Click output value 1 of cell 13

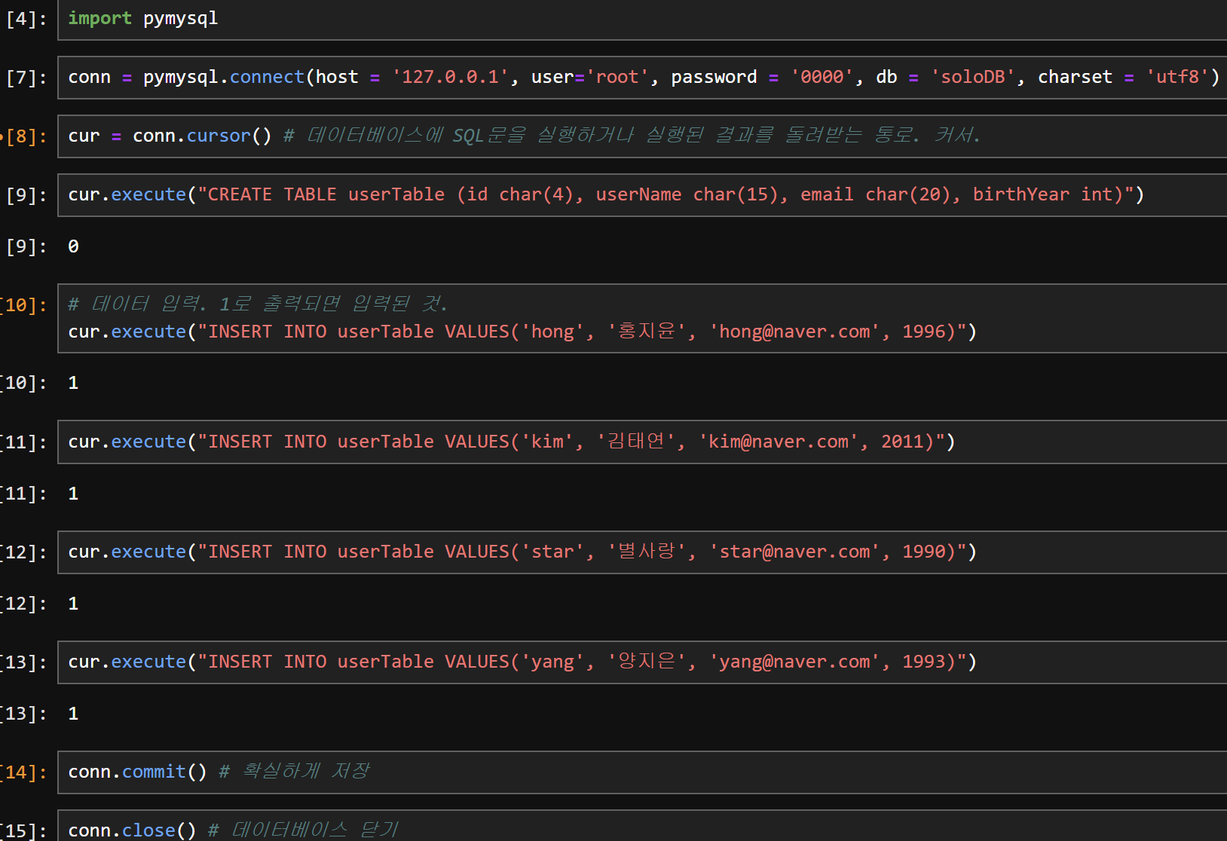[x=73, y=714]
